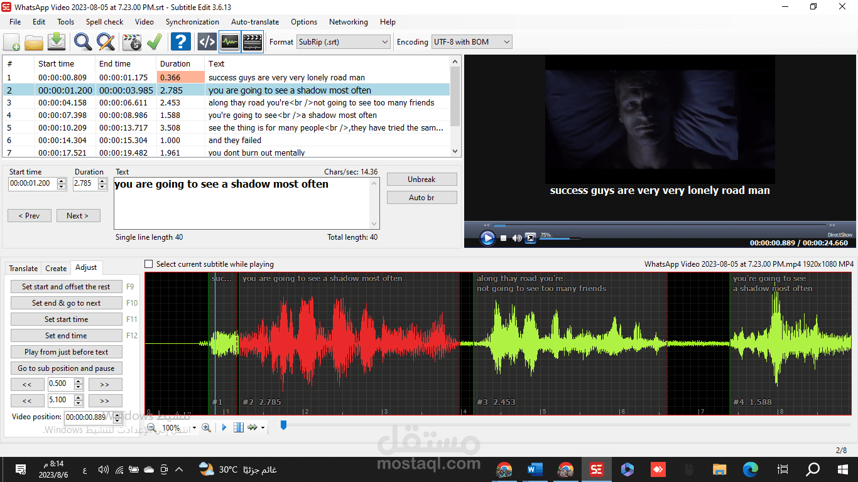Increase the Start time spinner value
This screenshot has width=858, height=482.
pyautogui.click(x=62, y=181)
